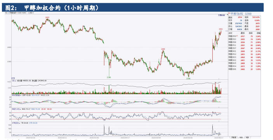Sort by the 最新 column header
273x140 pixels.
[x=243, y=33]
